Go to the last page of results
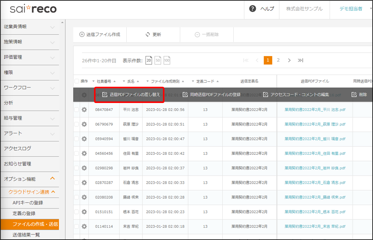Viewport: 373px width, 240px height. (x=300, y=60)
